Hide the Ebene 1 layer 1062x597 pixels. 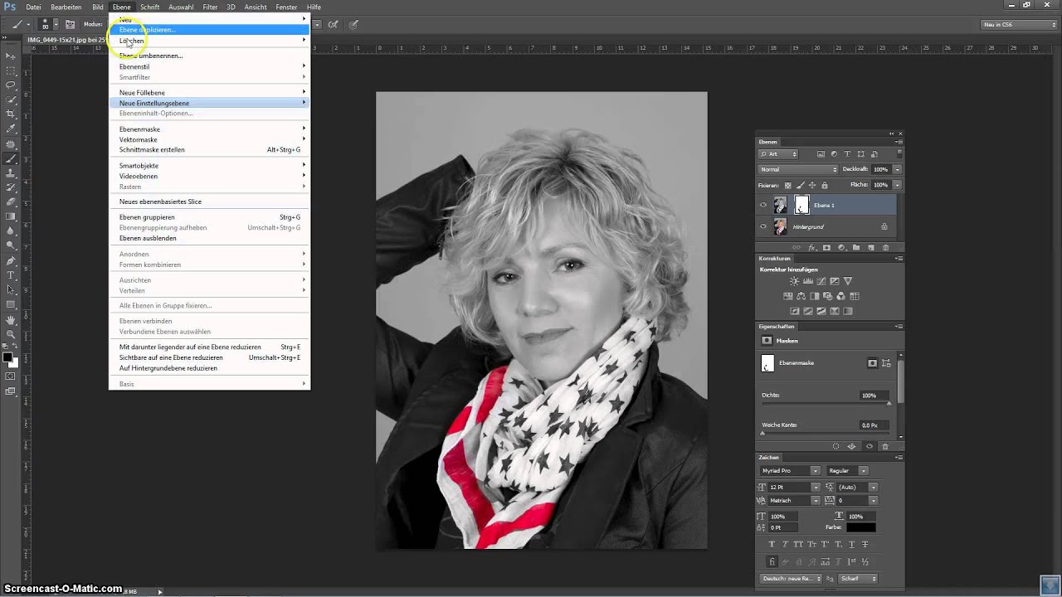pyautogui.click(x=763, y=205)
